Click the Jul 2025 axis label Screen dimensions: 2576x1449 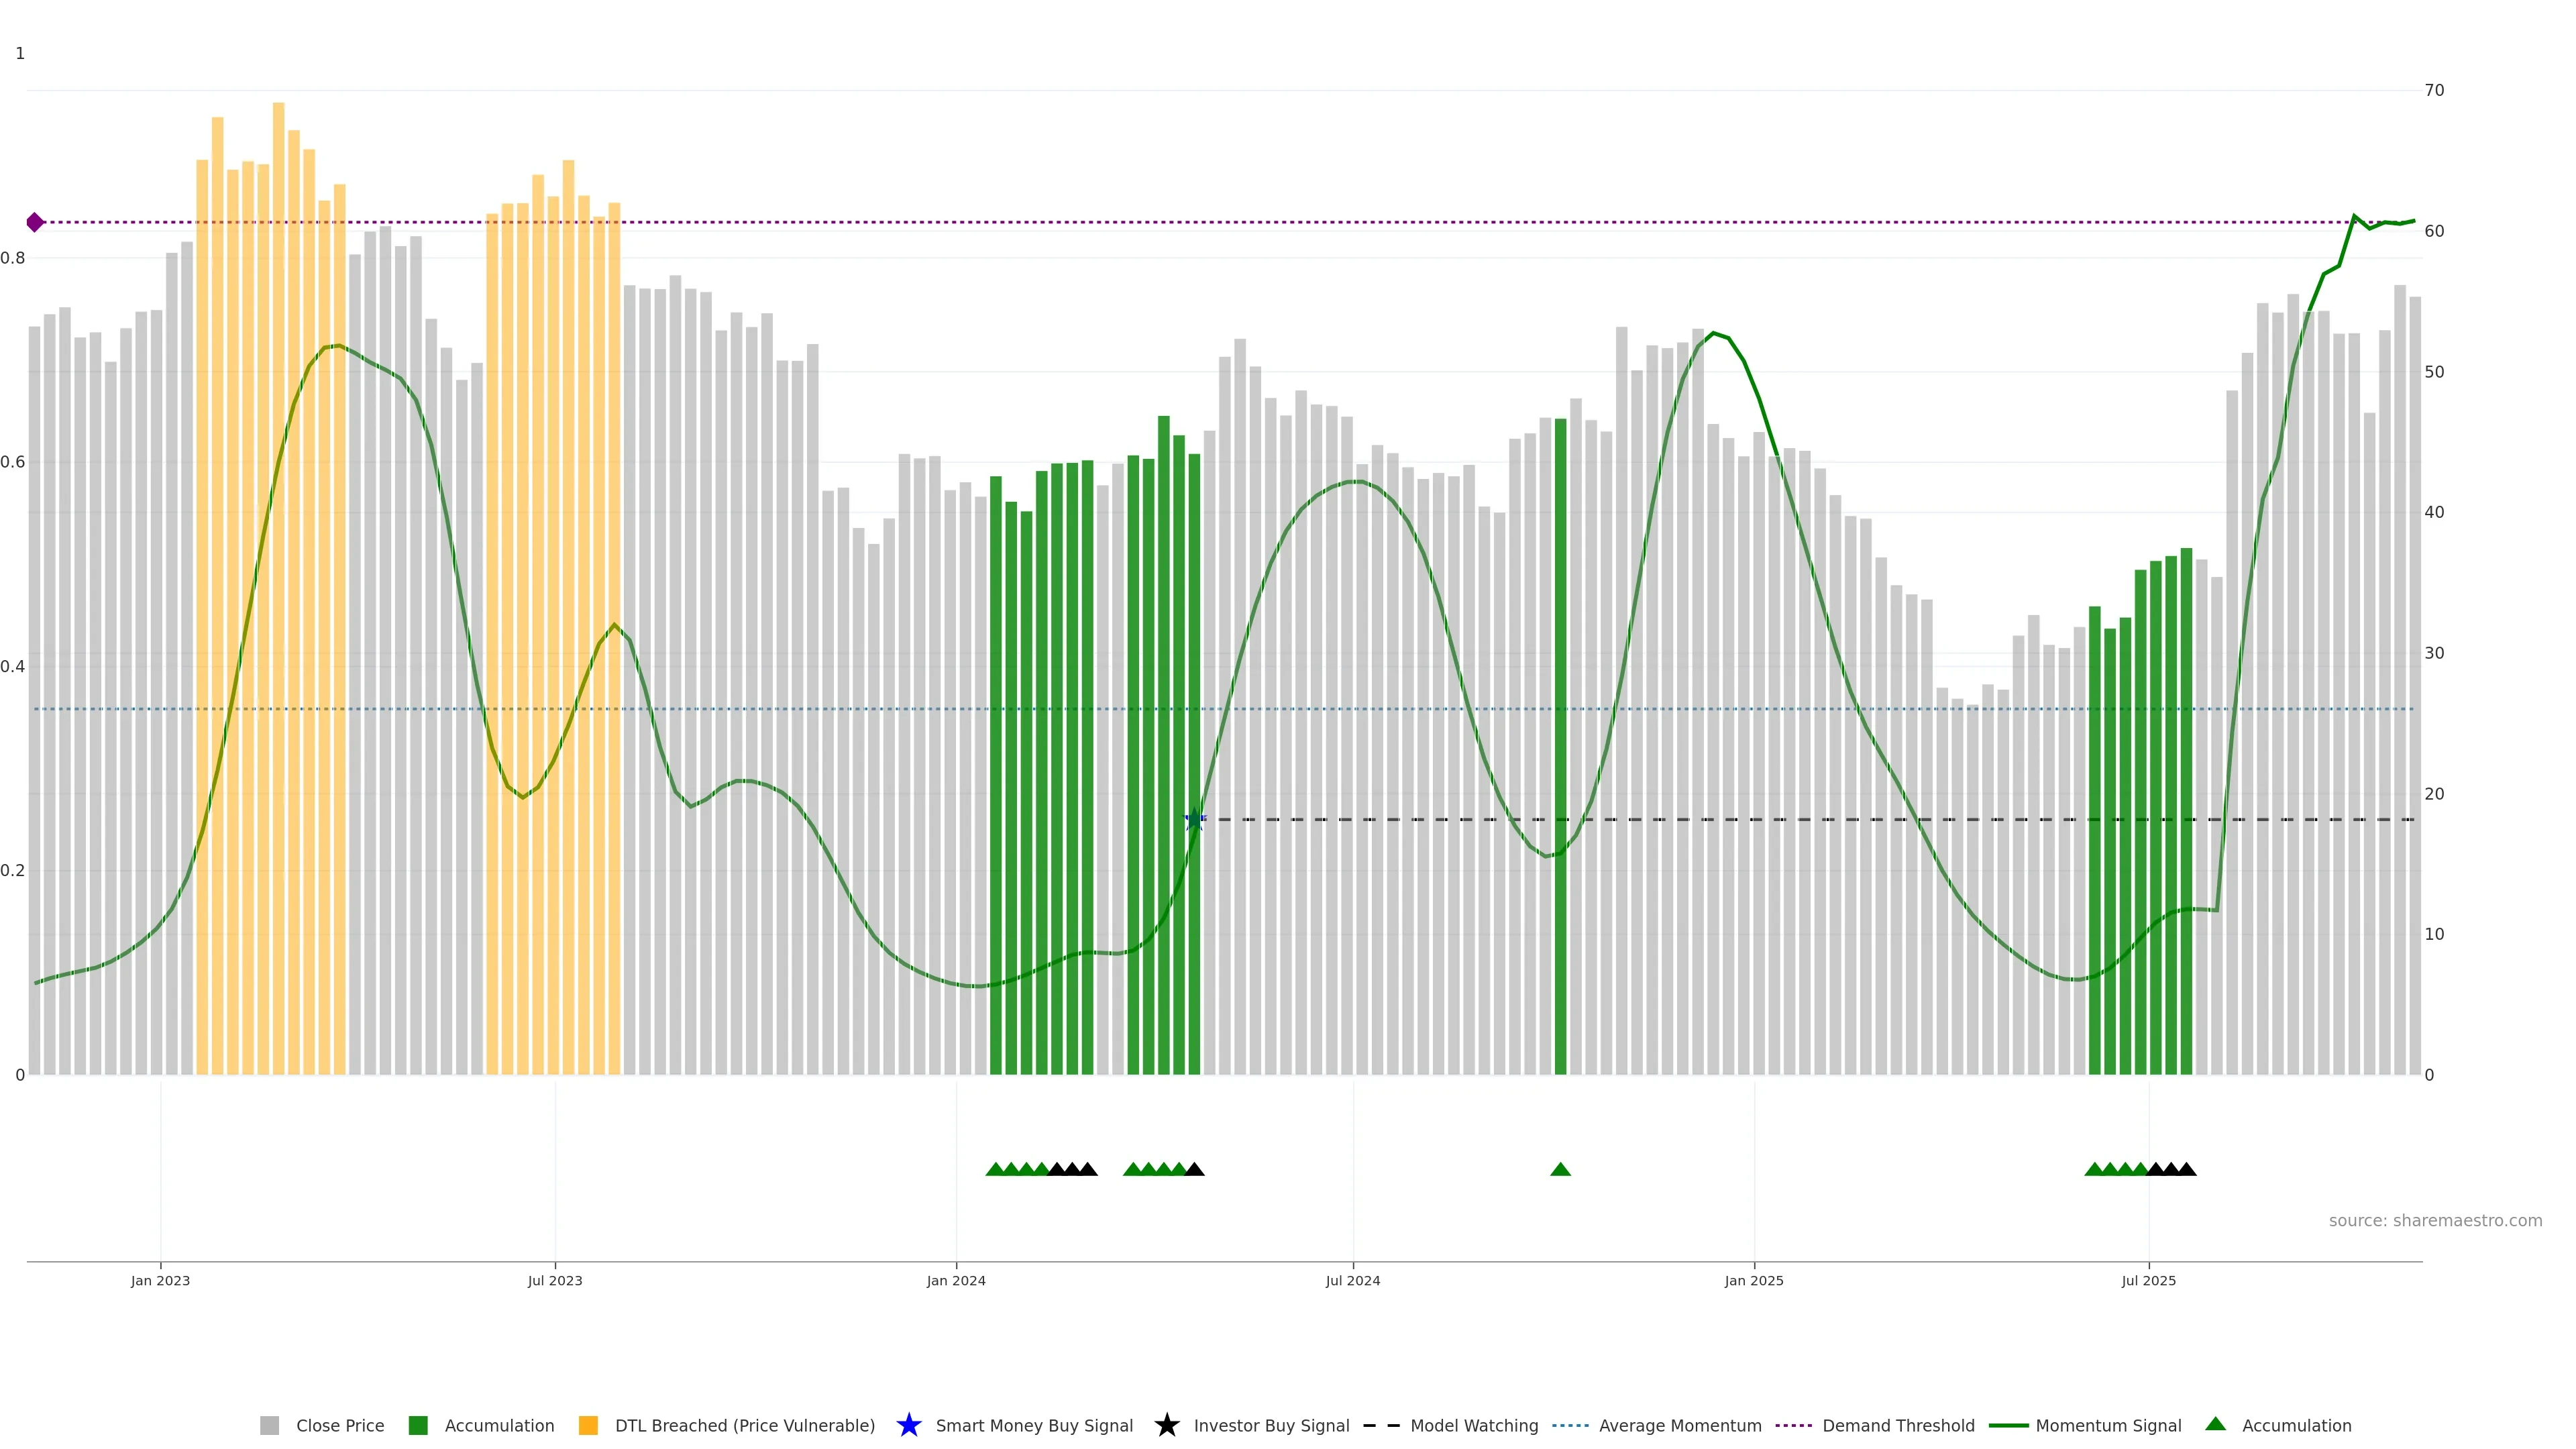(2148, 1280)
